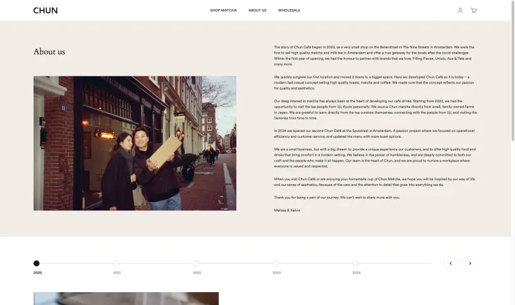
Task: Click the partially visible 2020 timeline image
Action: click(126, 299)
